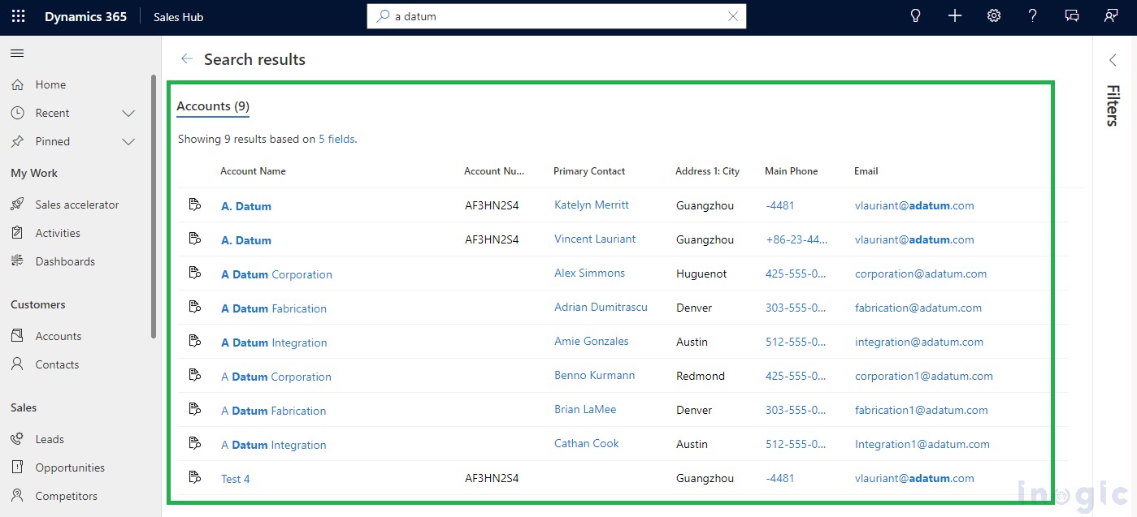Open Opportunities in sidebar
The height and width of the screenshot is (517, 1137).
(70, 467)
